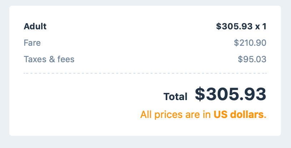Select the $95.03 taxes amount

pyautogui.click(x=252, y=59)
